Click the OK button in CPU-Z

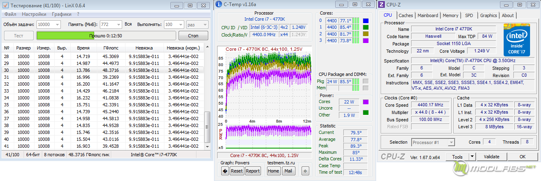coord(522,157)
